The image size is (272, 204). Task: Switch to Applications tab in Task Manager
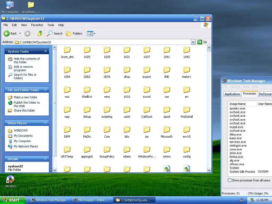(232, 94)
